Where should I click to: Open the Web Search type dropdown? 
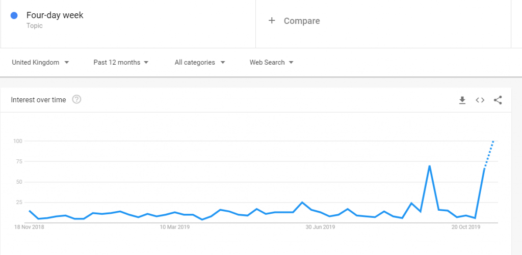[271, 63]
